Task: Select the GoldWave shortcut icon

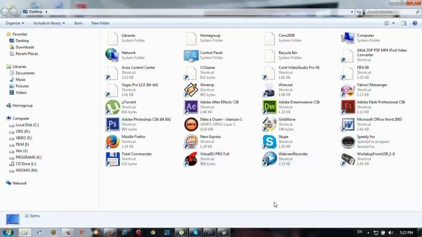Action: click(x=269, y=124)
